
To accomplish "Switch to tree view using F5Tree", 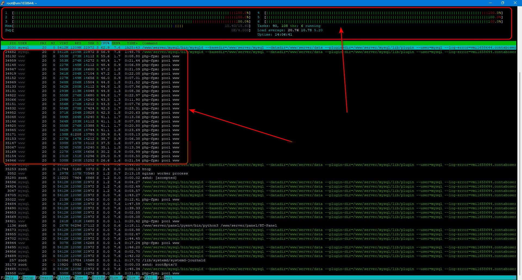I will pos(79,278).
